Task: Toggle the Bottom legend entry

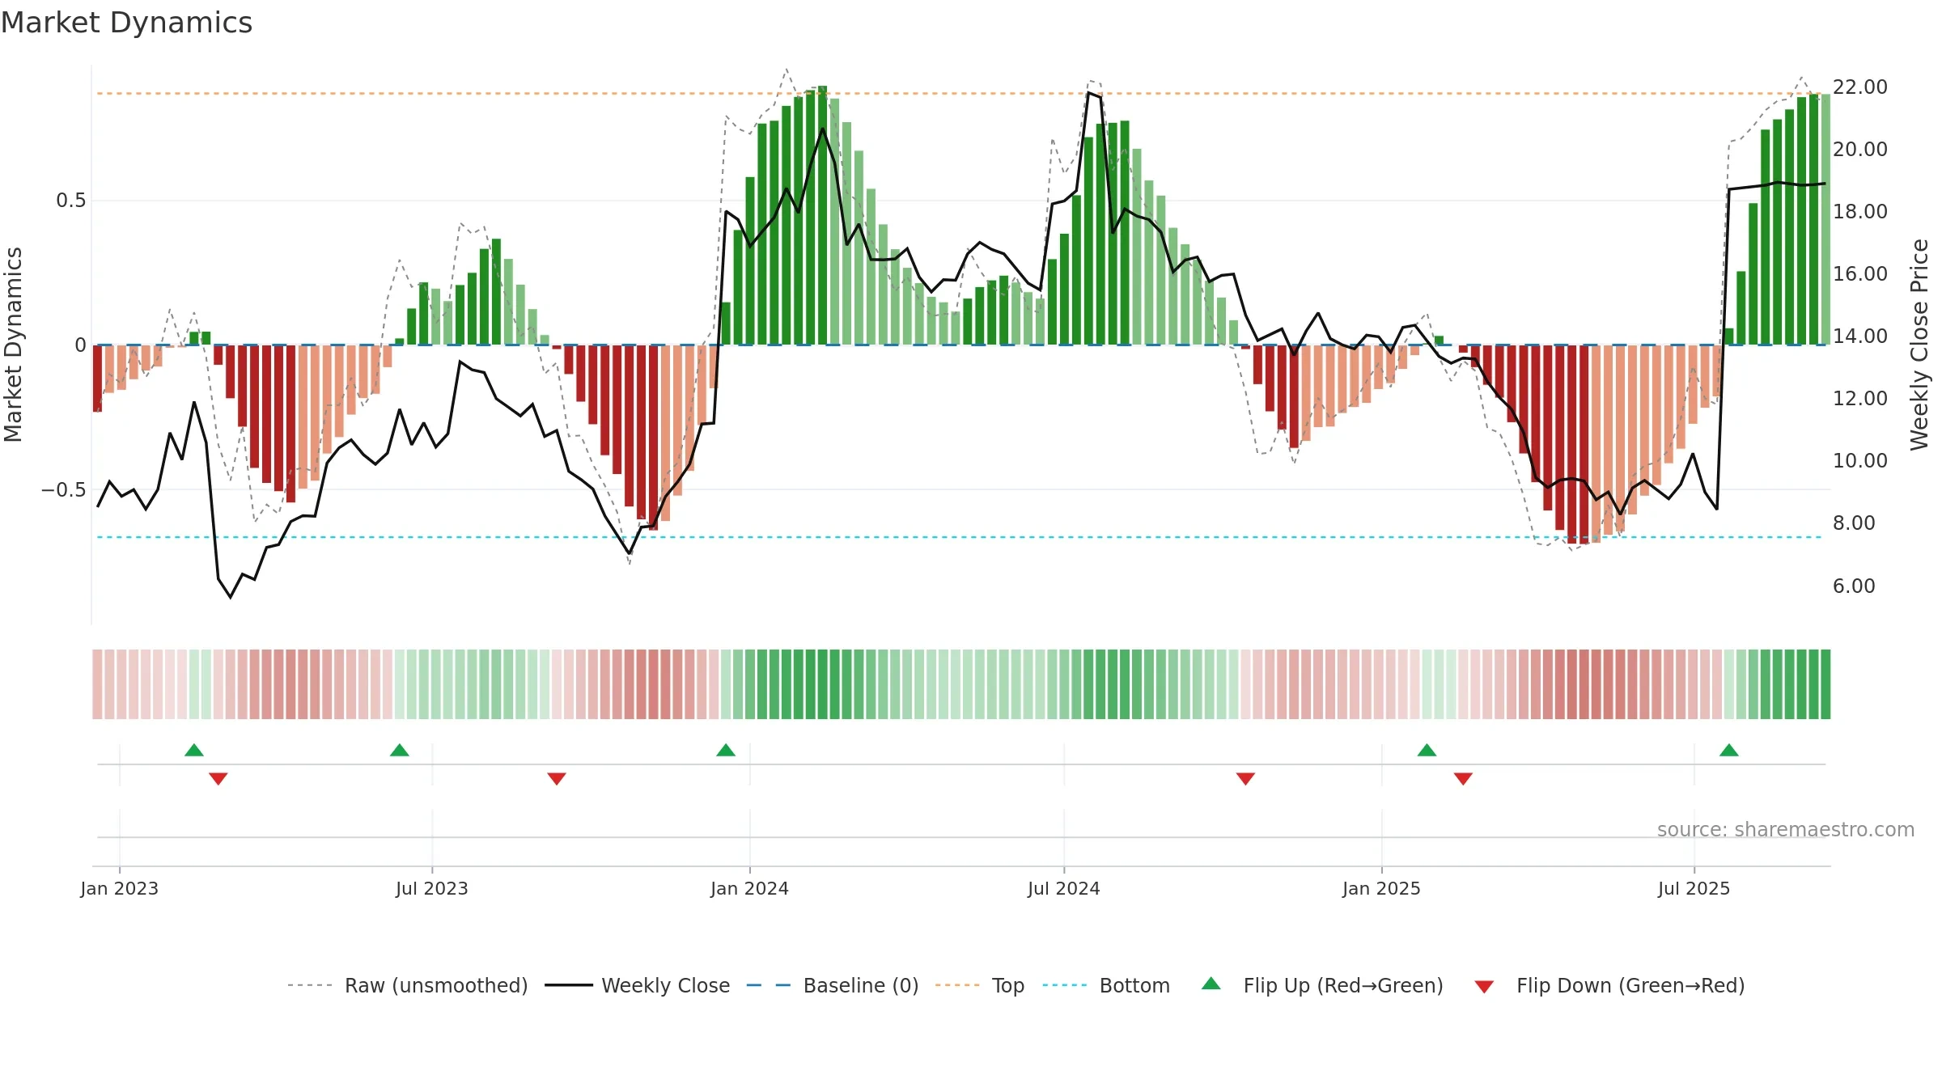Action: pos(1106,985)
